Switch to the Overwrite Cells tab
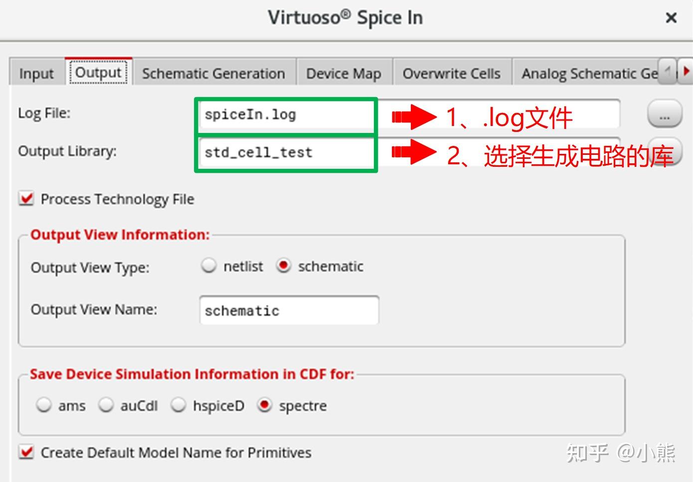693x482 pixels. [x=452, y=73]
